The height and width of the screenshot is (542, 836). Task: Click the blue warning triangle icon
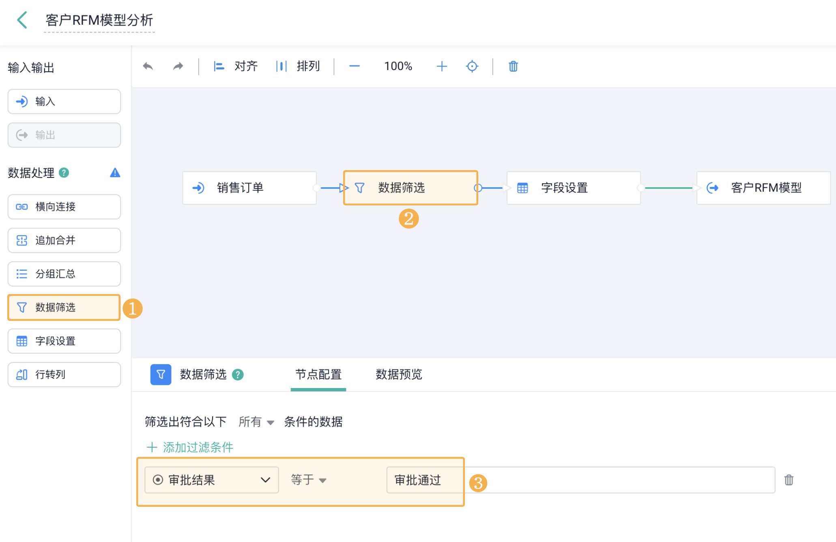tap(115, 173)
